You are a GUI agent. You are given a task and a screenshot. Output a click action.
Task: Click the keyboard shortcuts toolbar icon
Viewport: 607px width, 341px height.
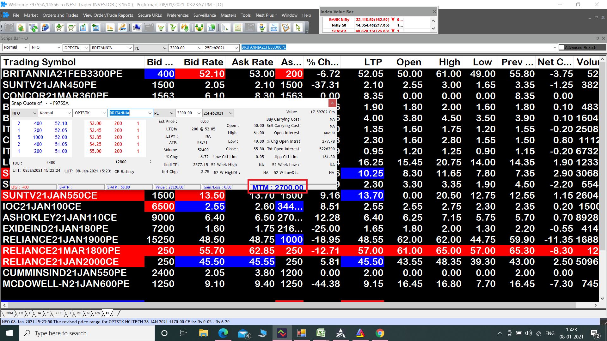tap(274, 28)
